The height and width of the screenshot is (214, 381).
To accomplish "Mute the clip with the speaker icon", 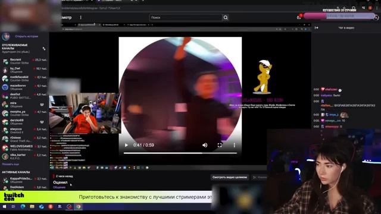I will 205,145.
